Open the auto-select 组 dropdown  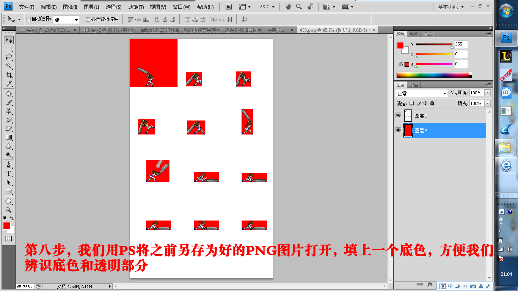tap(66, 20)
